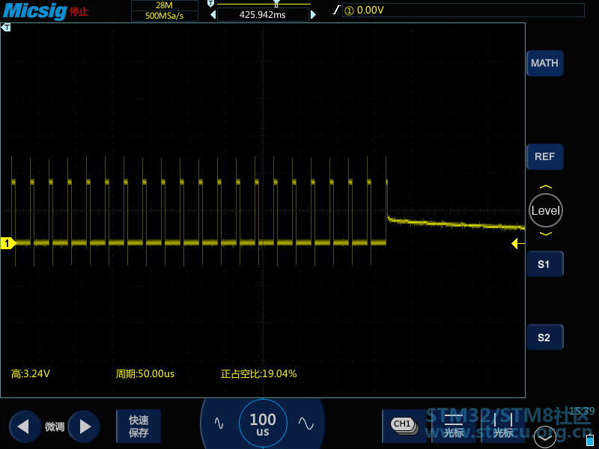Viewport: 599px width, 449px height.
Task: Shift delay left with arrow
Action: [x=213, y=15]
